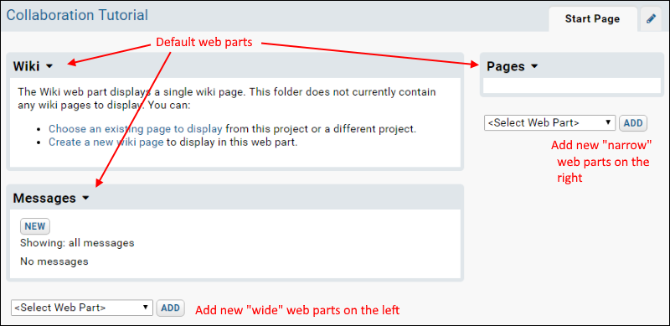Click the Wiki web part title
Screen dimensions: 670x326
coord(26,66)
